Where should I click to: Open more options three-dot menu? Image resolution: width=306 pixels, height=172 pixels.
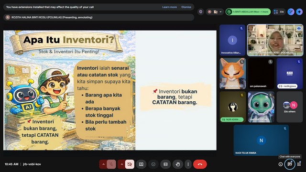tap(188, 164)
